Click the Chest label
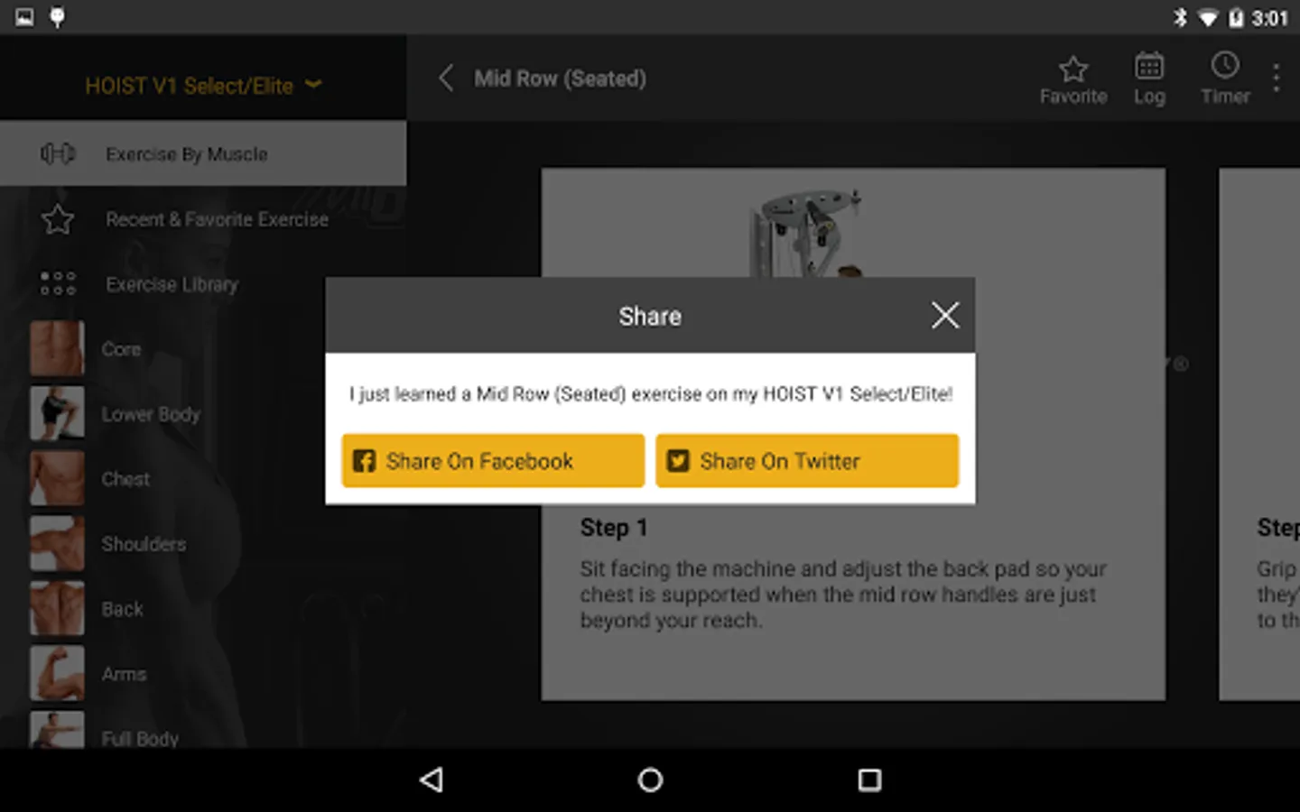Screen dimensions: 1300x812 125,479
